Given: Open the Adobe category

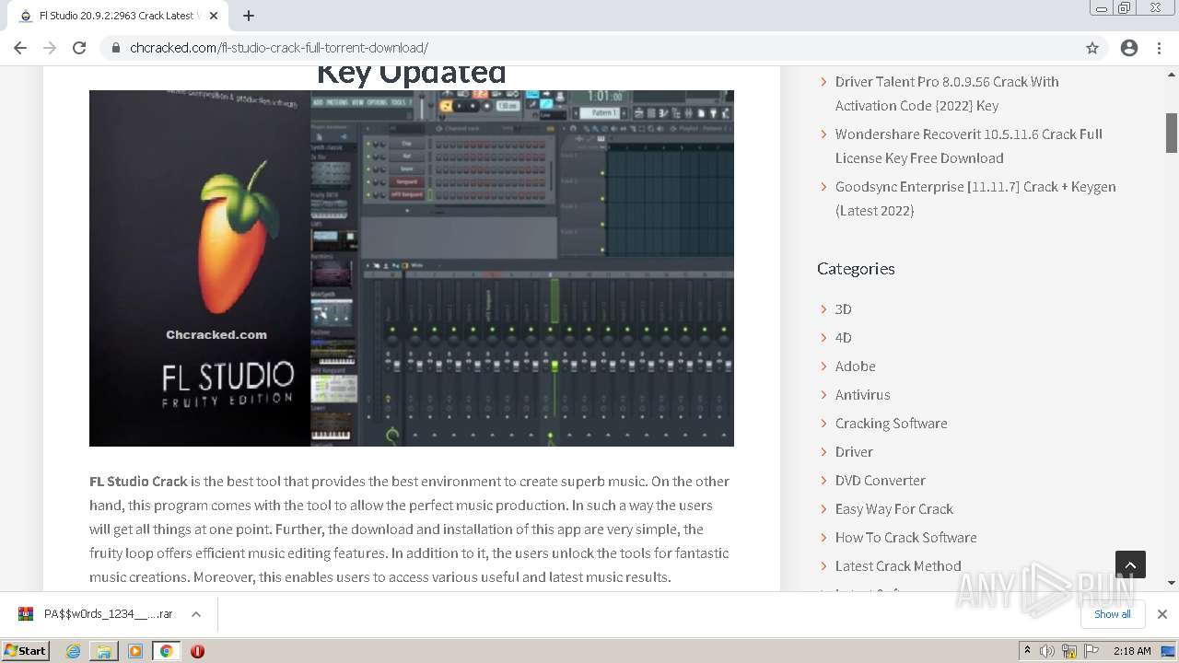Looking at the screenshot, I should (x=855, y=366).
